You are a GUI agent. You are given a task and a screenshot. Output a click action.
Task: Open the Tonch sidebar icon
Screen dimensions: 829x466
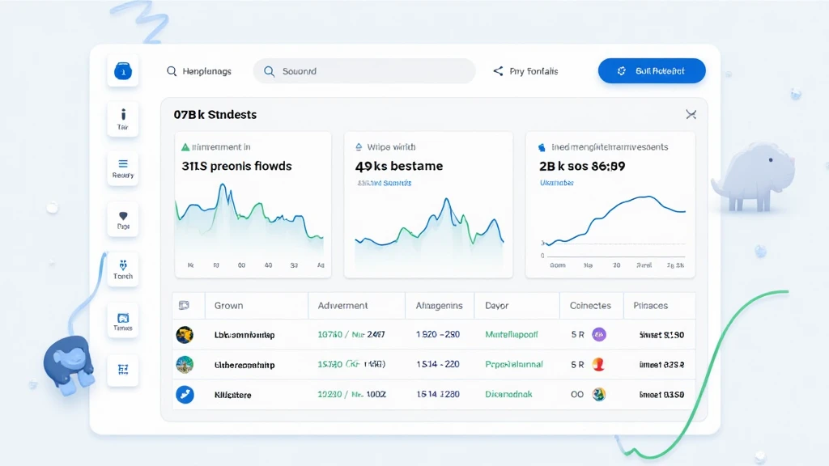pos(123,269)
